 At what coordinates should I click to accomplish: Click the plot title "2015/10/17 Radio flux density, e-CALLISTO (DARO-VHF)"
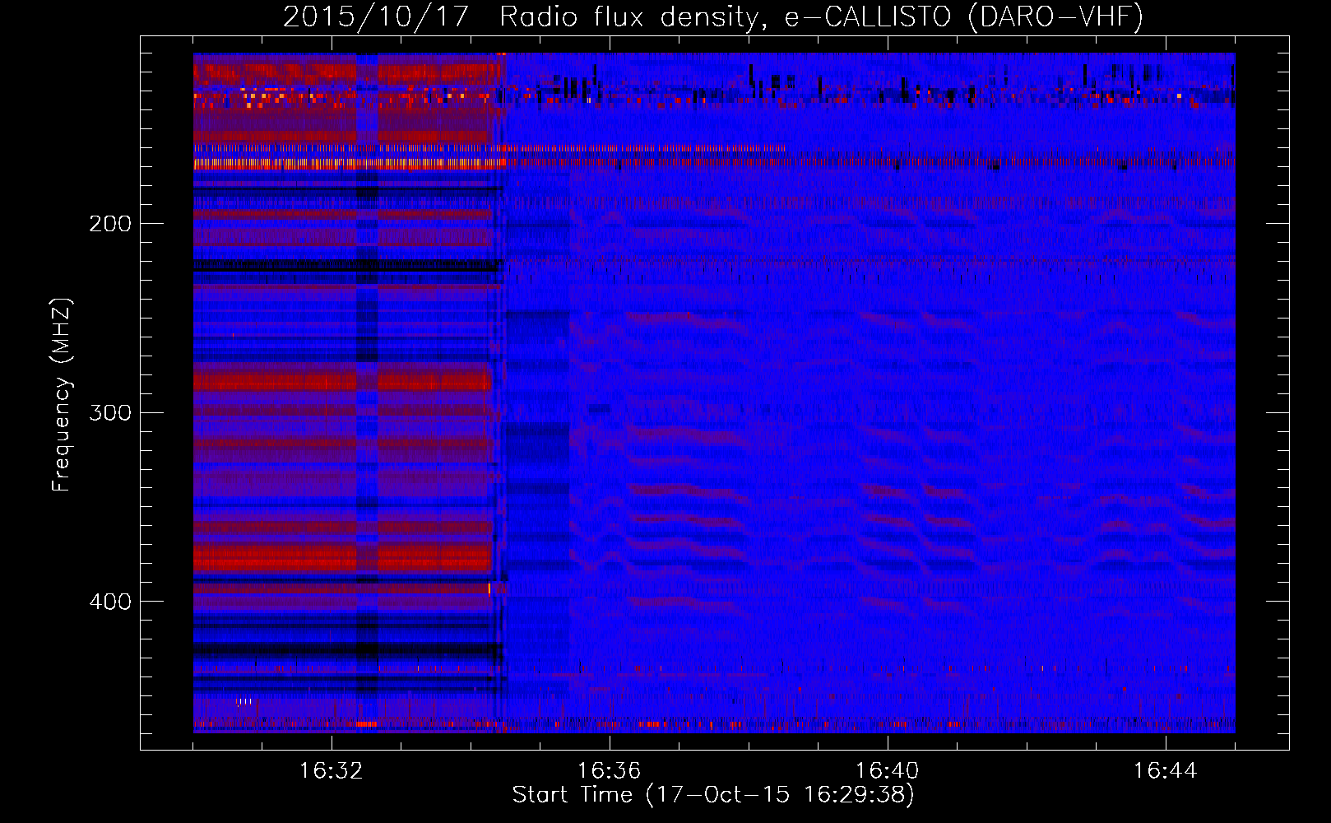click(x=713, y=16)
